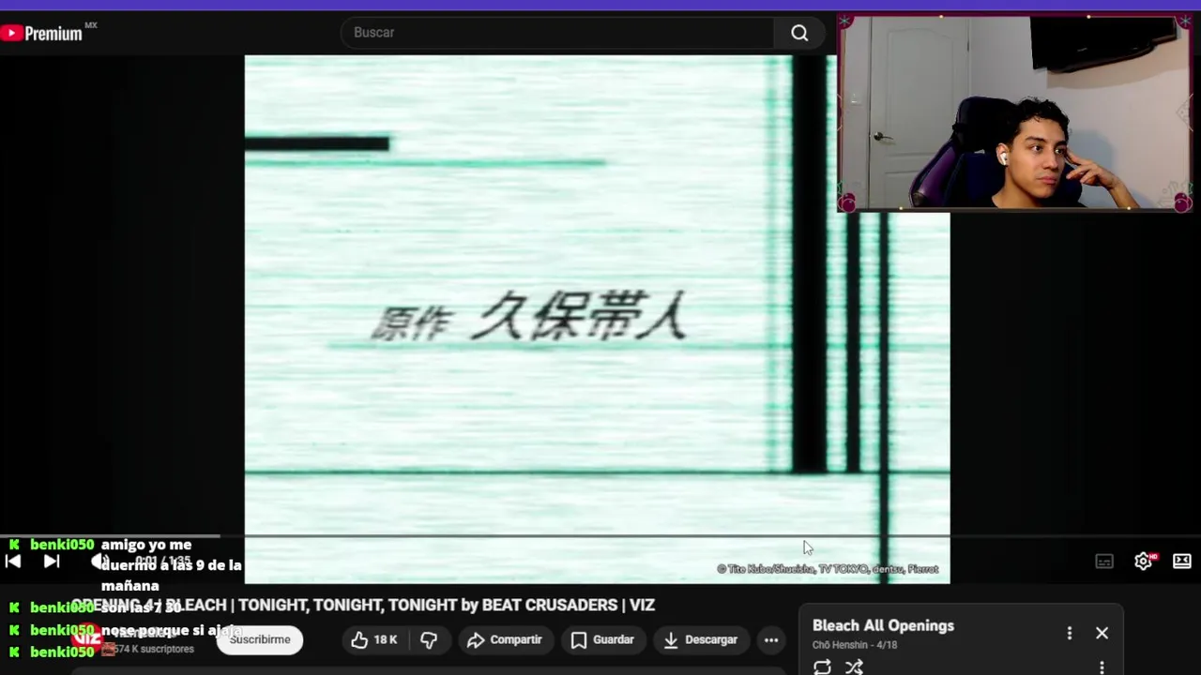Seek on the video progress bar
Image resolution: width=1201 pixels, height=675 pixels.
(x=600, y=536)
